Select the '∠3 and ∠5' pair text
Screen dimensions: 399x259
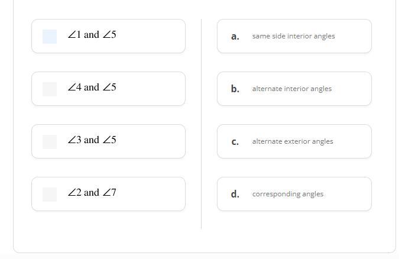pyautogui.click(x=92, y=140)
